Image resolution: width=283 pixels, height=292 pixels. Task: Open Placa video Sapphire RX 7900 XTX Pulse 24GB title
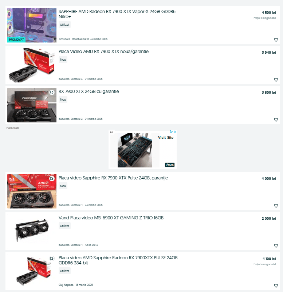coord(113,178)
